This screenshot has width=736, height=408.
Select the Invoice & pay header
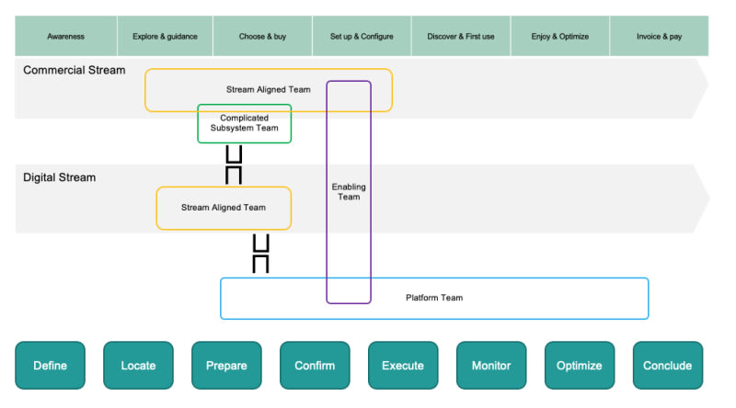659,36
